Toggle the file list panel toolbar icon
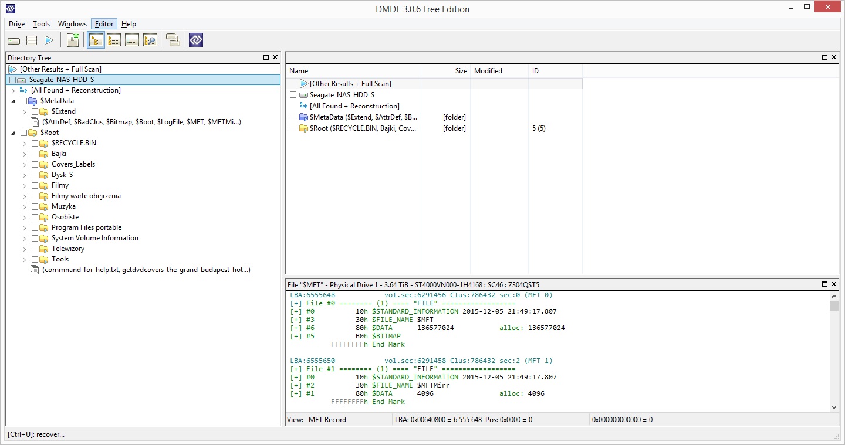 point(114,40)
